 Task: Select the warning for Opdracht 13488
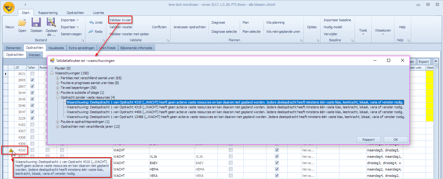point(236,117)
